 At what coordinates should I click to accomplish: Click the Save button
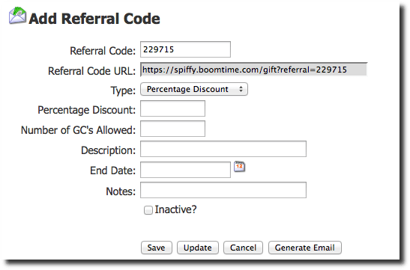(x=157, y=248)
